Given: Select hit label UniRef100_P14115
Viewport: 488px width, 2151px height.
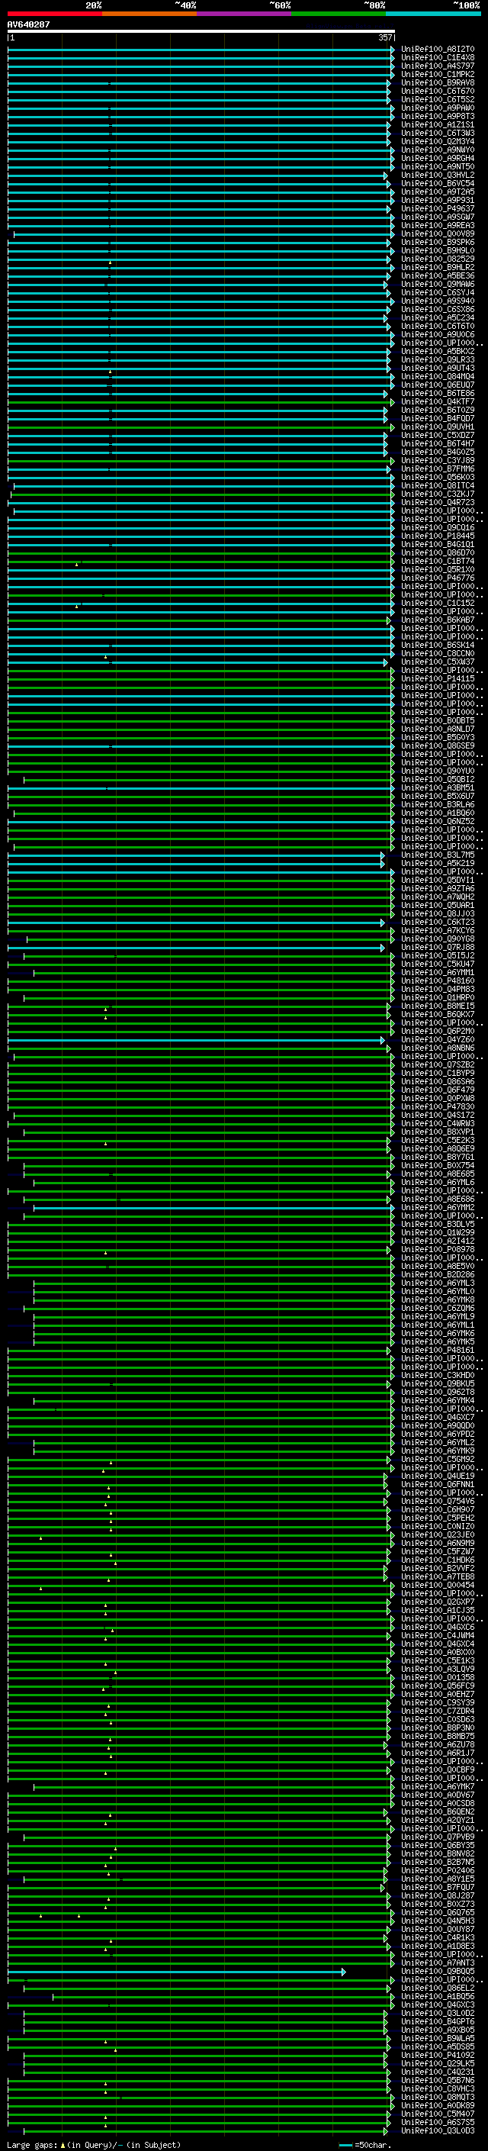Looking at the screenshot, I should 438,679.
